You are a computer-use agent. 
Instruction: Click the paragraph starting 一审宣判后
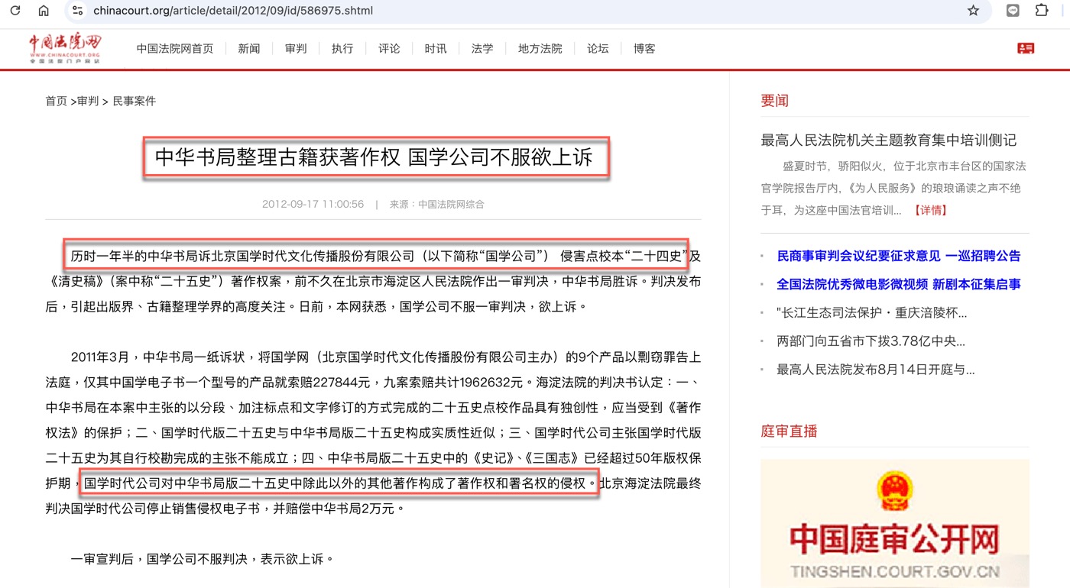click(x=203, y=558)
